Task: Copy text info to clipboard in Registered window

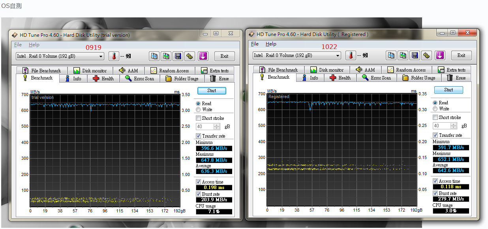Action: [391, 55]
